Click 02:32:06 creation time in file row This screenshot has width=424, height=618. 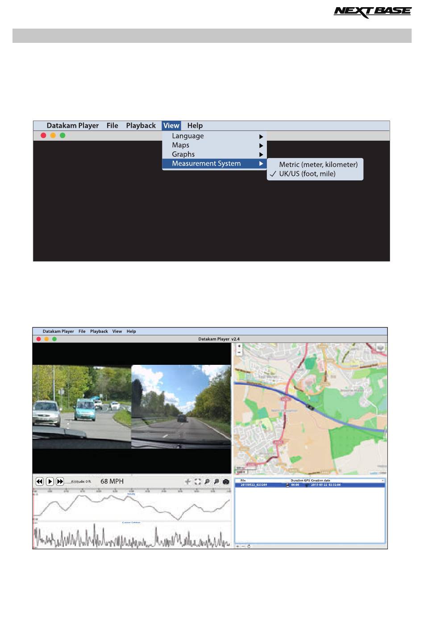[x=334, y=485]
